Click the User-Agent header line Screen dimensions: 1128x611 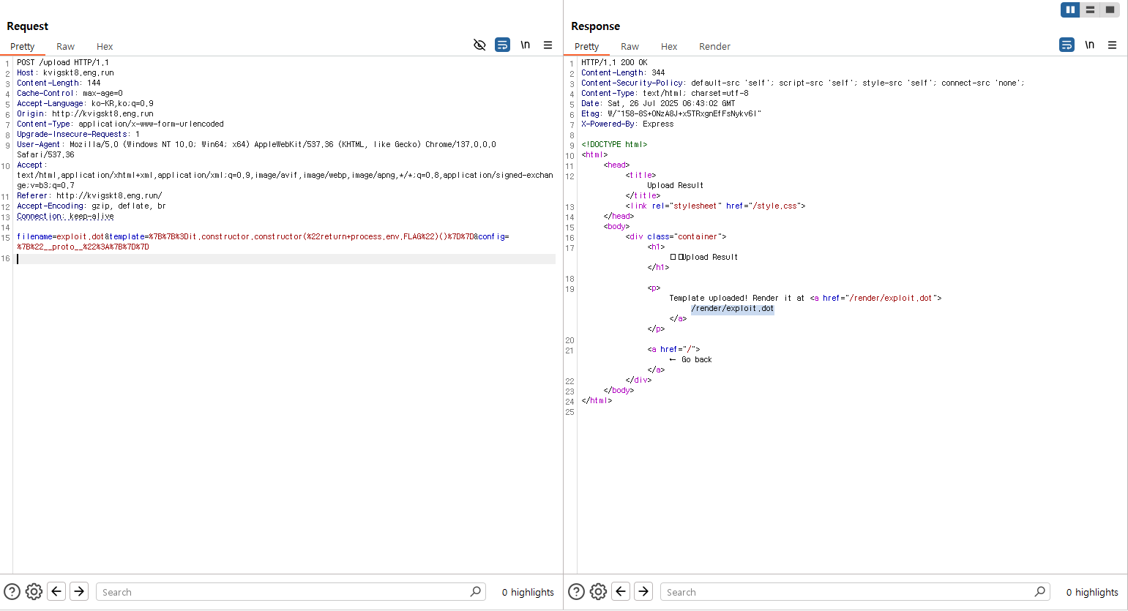(256, 149)
